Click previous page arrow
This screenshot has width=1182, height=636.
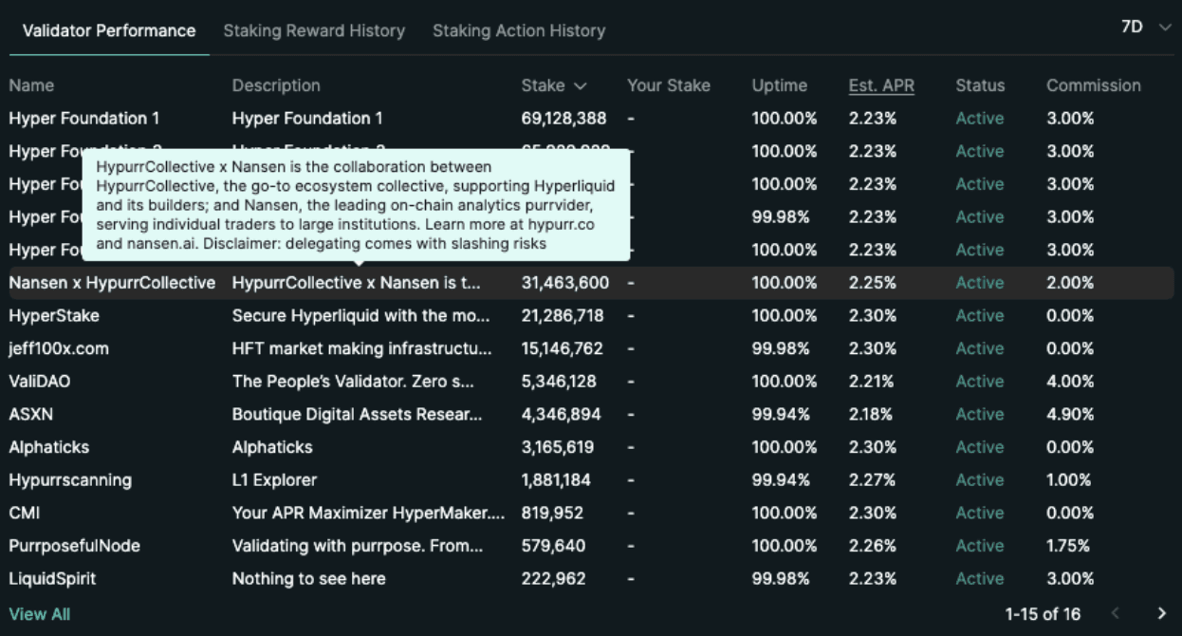(x=1117, y=614)
